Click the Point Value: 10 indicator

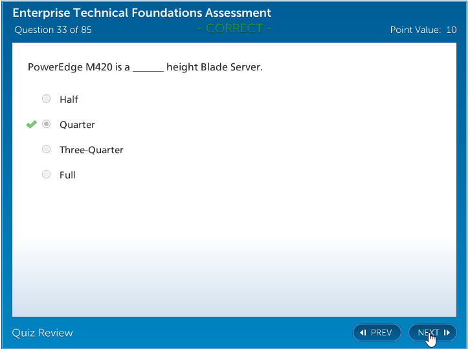point(423,30)
